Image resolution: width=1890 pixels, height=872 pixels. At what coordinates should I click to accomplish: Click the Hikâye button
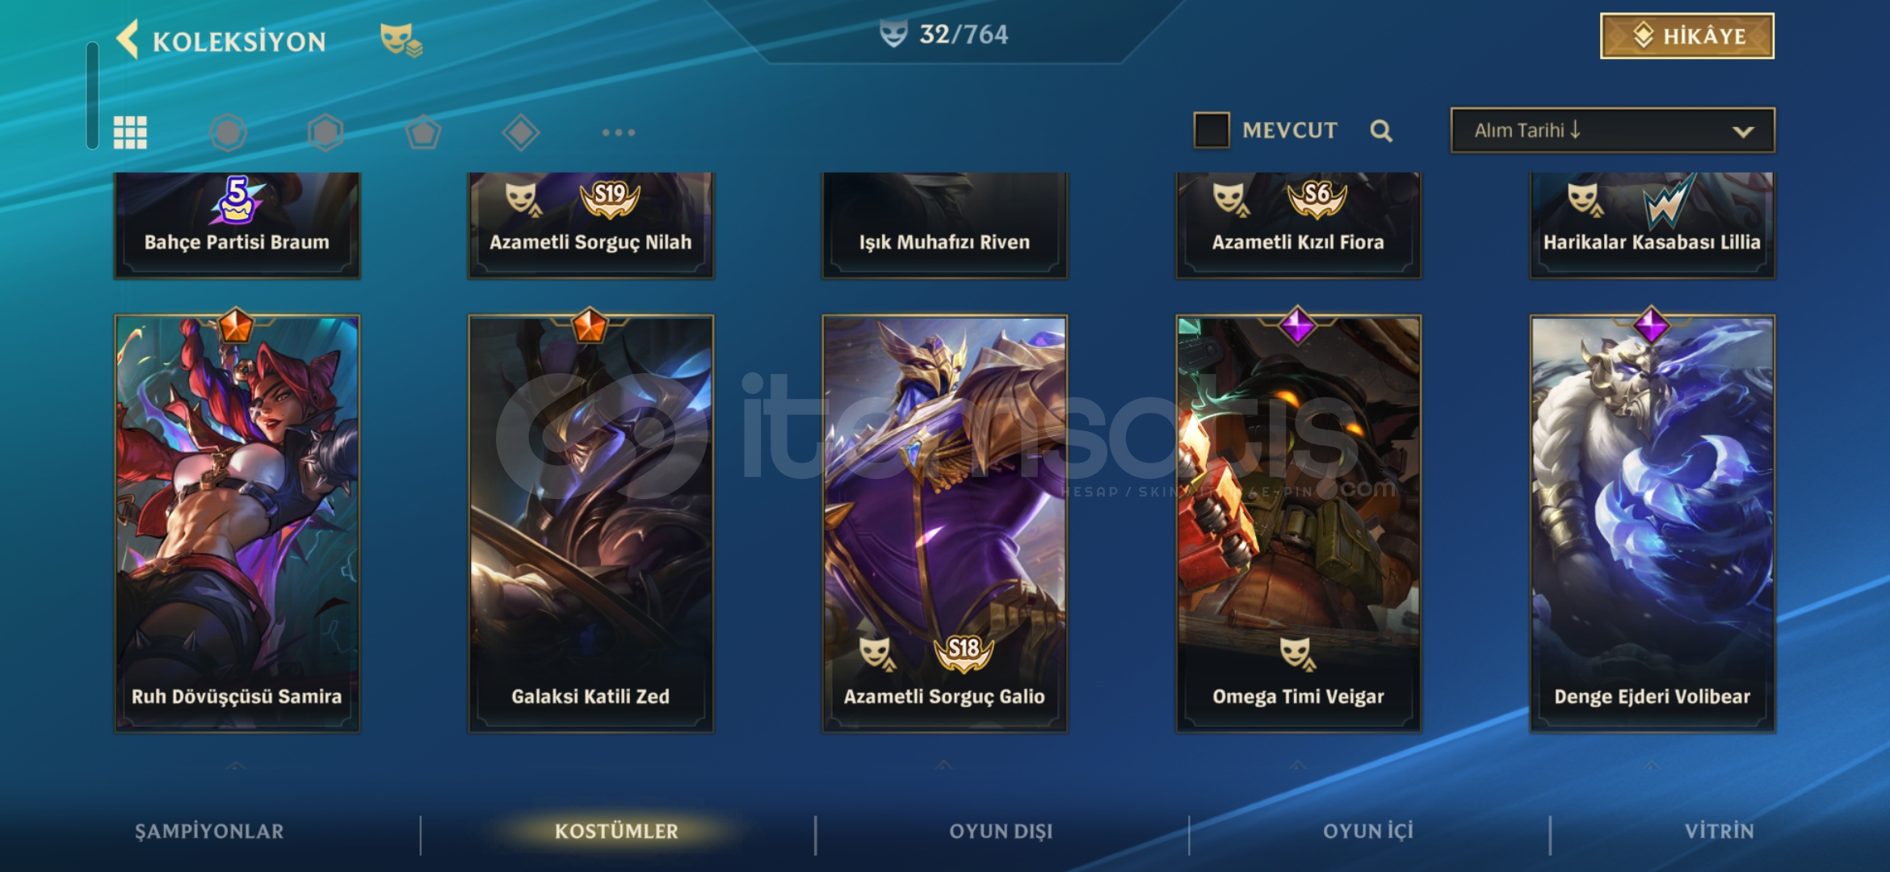(x=1687, y=36)
